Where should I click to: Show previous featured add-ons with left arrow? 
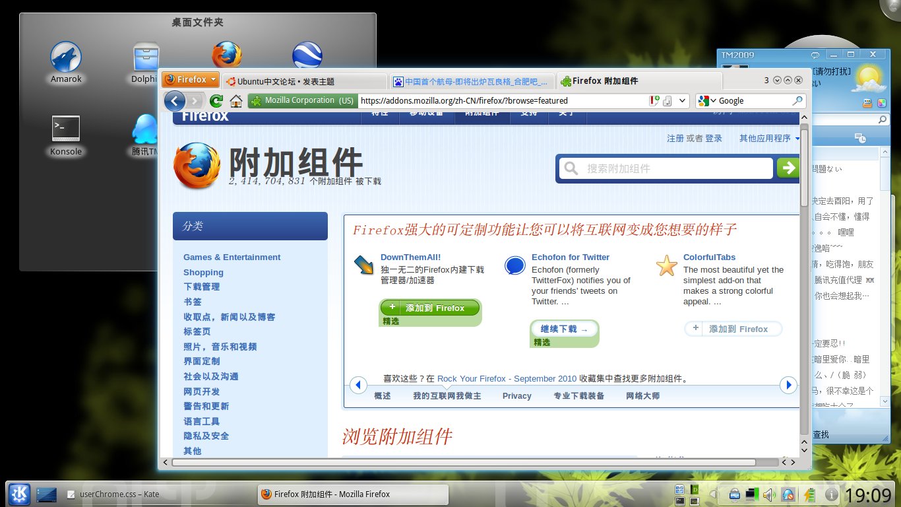pos(357,385)
